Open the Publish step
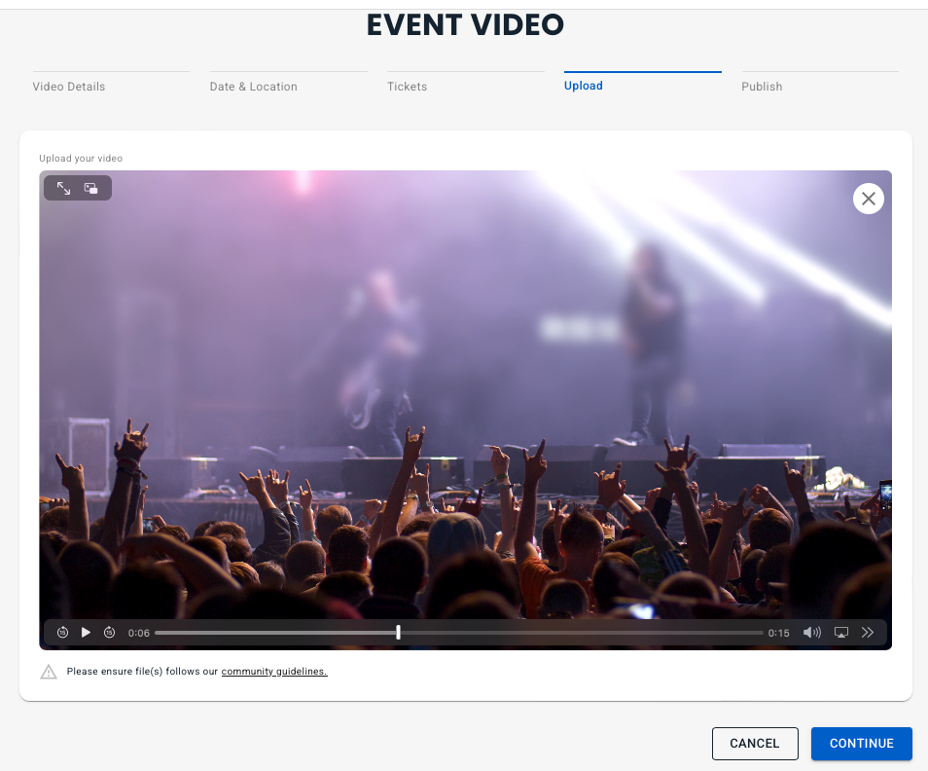928x771 pixels. pos(762,87)
